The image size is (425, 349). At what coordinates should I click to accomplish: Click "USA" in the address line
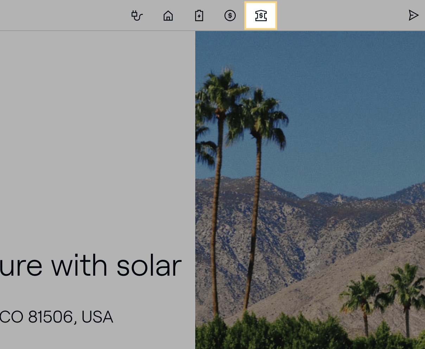click(x=97, y=317)
